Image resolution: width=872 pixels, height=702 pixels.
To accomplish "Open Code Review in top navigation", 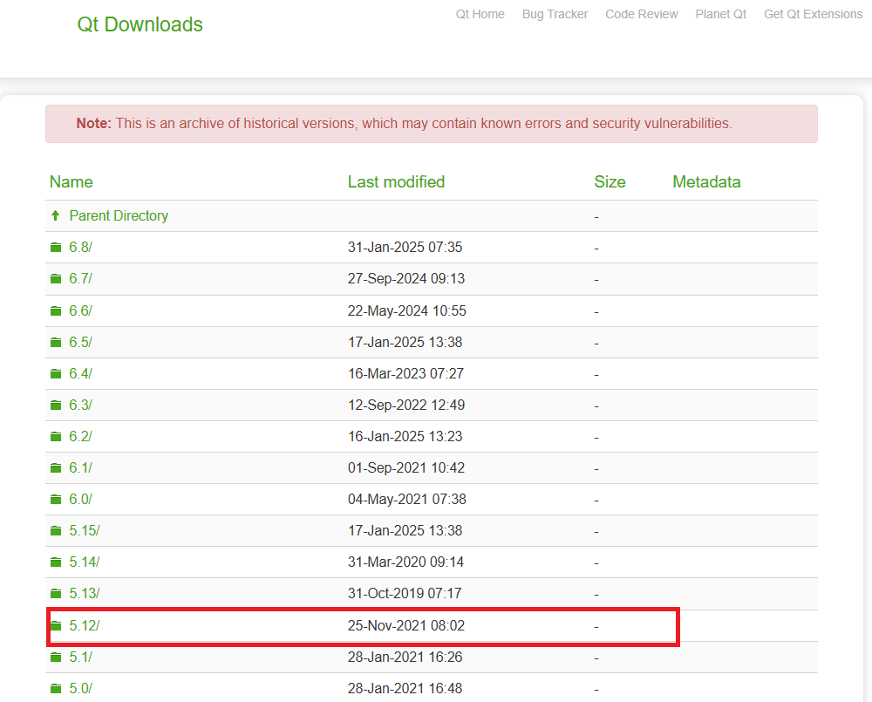I will click(x=642, y=15).
